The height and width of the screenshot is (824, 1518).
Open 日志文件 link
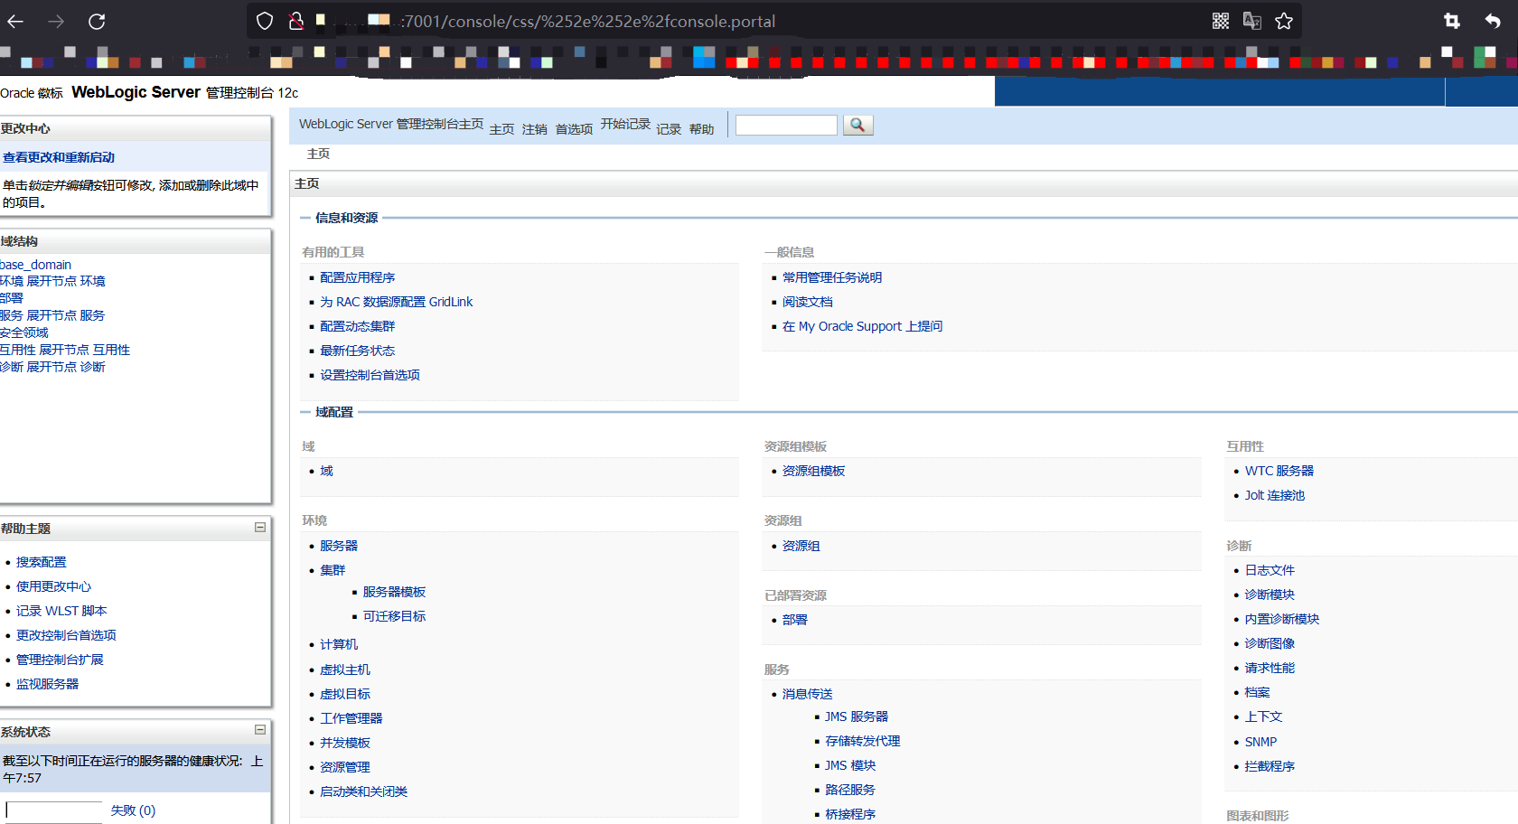point(1270,570)
